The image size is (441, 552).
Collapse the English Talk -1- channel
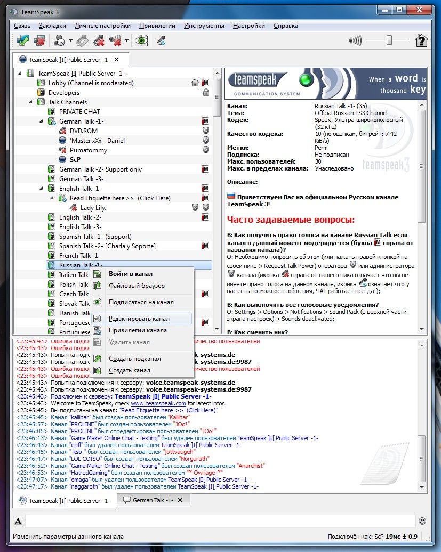pyautogui.click(x=41, y=188)
